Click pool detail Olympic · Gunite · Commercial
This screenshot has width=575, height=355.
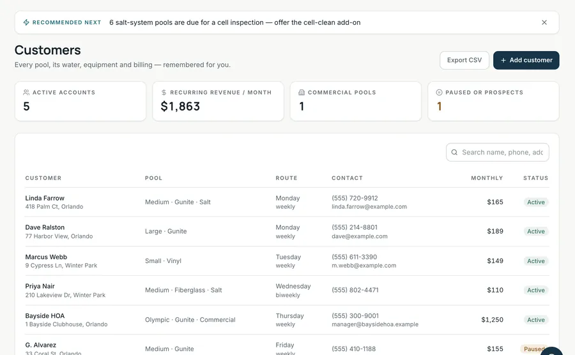click(190, 320)
